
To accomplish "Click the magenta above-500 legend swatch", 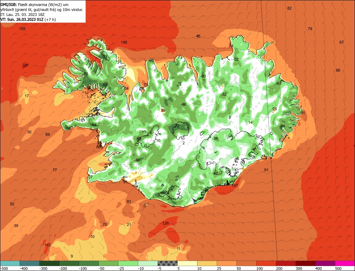I will click(345, 263).
